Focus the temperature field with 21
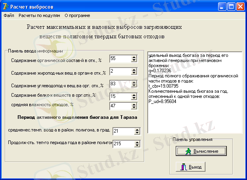 point(123,131)
